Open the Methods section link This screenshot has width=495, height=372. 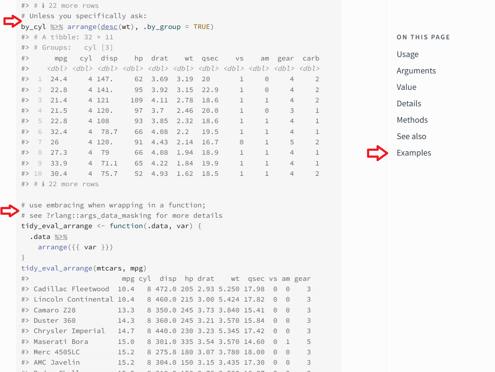point(412,120)
